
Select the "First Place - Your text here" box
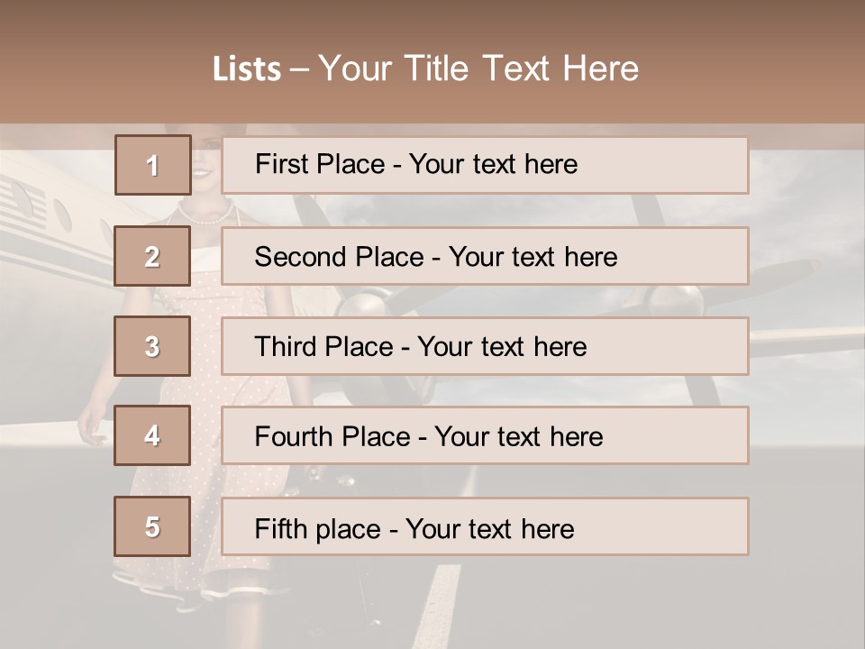pyautogui.click(x=485, y=165)
